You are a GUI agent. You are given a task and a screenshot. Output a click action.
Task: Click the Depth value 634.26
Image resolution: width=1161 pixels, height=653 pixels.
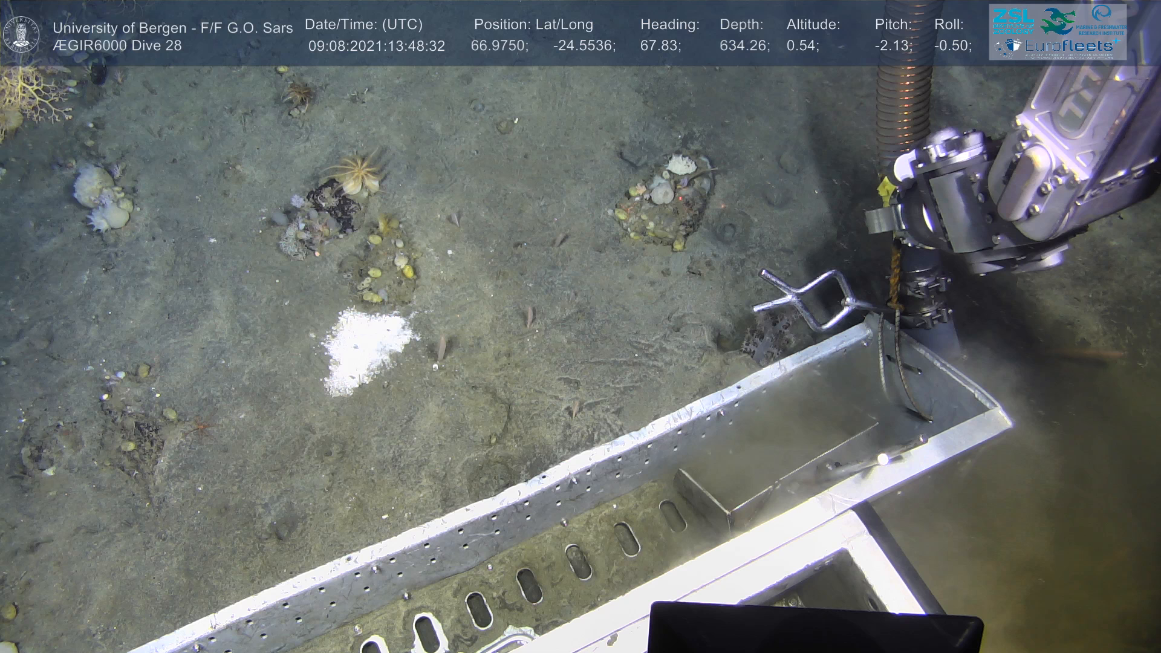tap(744, 46)
